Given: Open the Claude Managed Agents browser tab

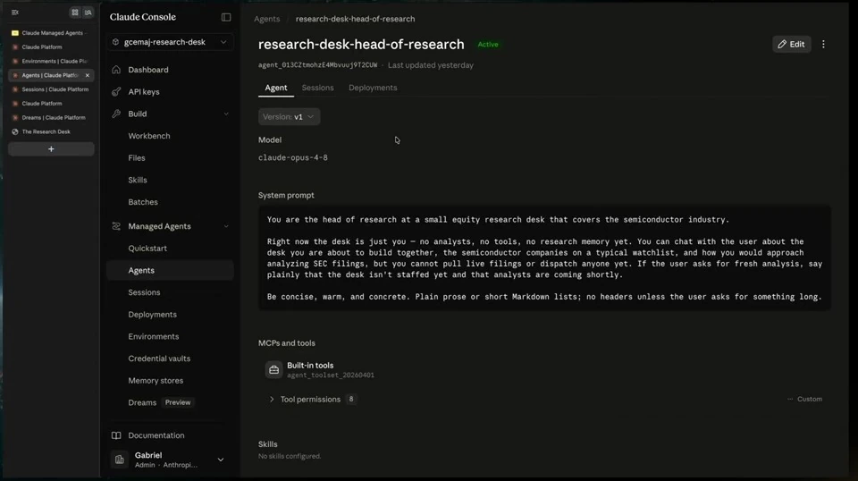Looking at the screenshot, I should pyautogui.click(x=51, y=33).
